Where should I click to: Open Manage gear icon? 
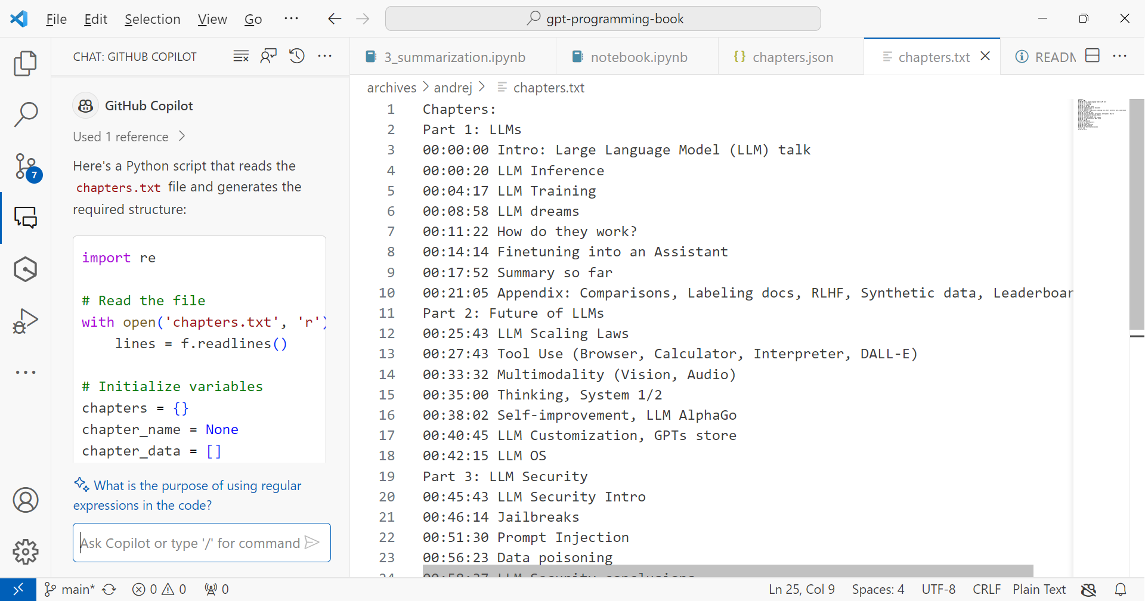click(x=26, y=552)
